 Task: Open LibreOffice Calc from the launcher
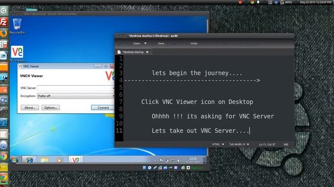4,44
